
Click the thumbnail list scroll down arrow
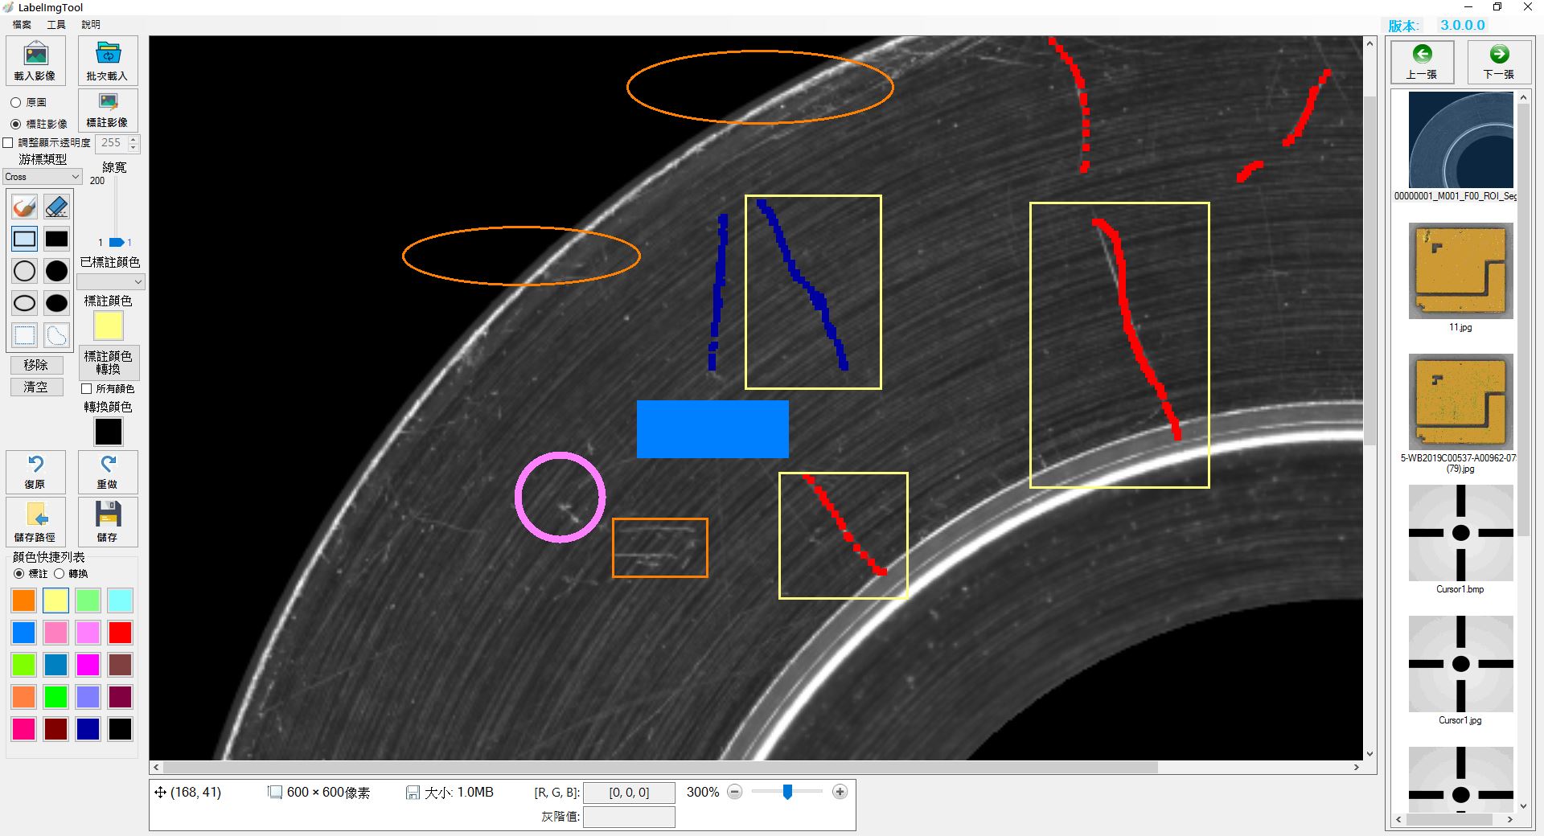tap(1522, 806)
